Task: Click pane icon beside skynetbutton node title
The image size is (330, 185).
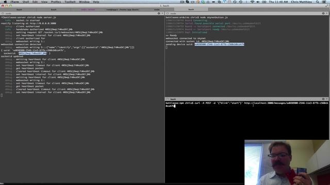Action: point(168,13)
